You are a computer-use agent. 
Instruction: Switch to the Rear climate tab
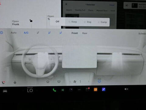tap(85, 33)
